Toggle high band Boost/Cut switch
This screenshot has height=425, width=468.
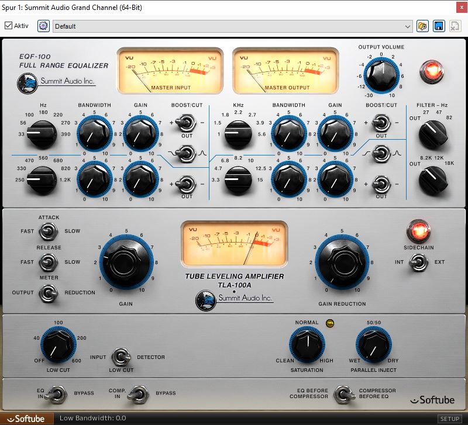381,184
